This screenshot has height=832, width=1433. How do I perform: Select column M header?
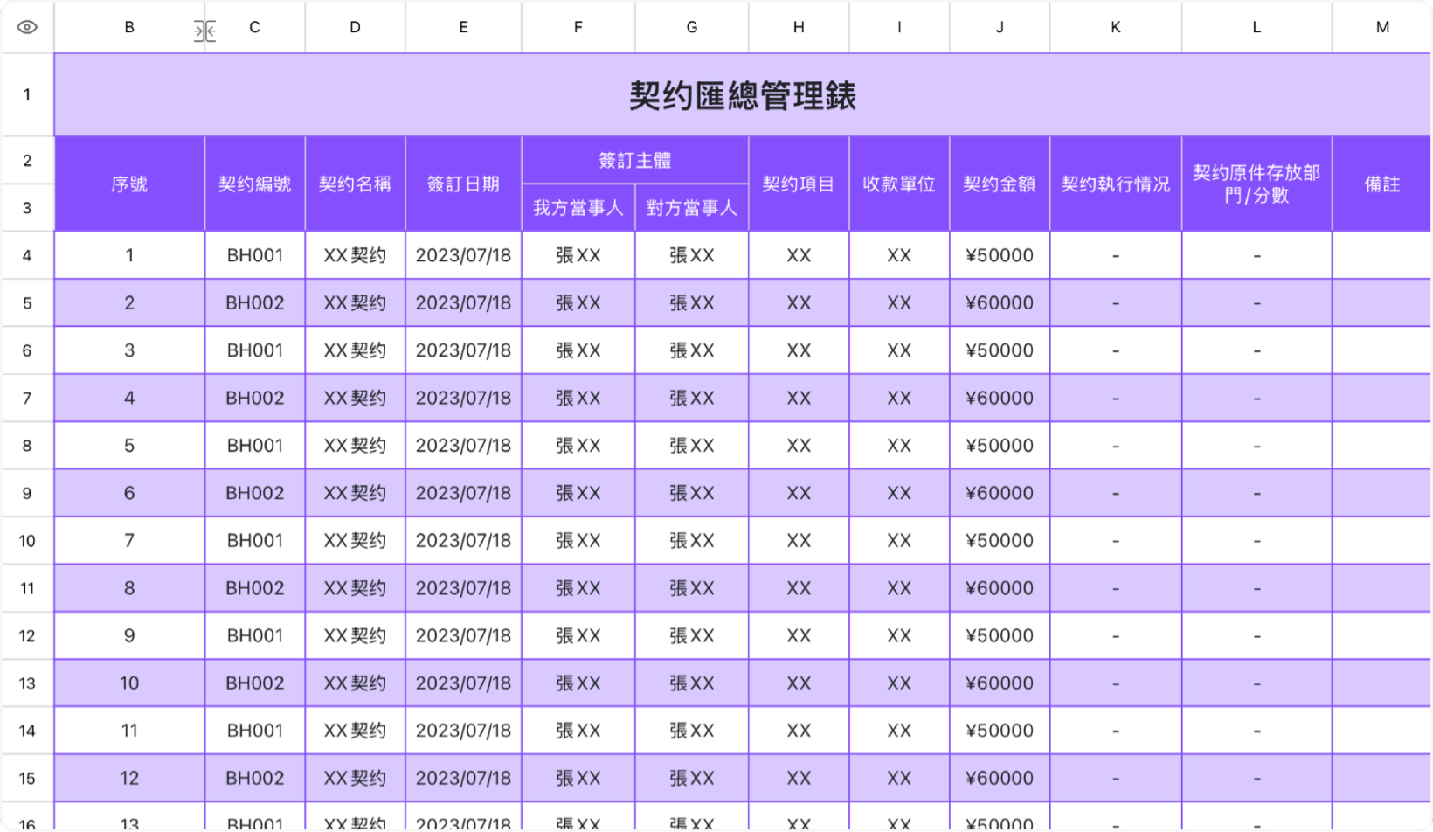(1382, 27)
